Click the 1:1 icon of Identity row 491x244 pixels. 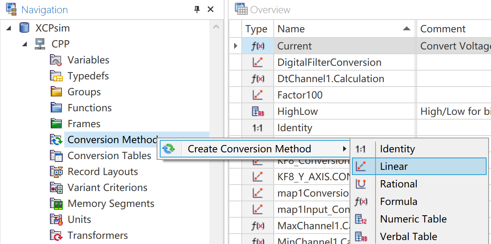258,128
